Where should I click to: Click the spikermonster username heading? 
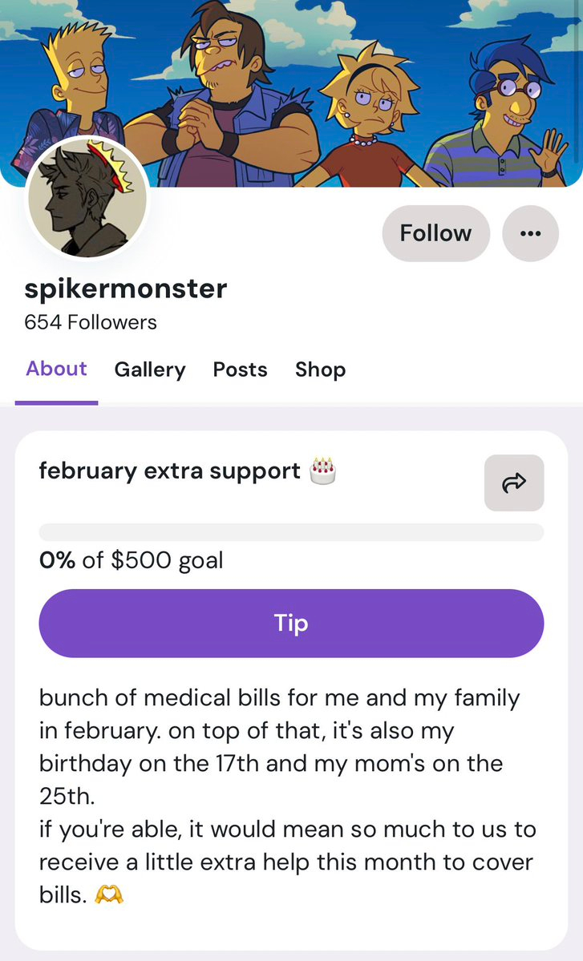[x=126, y=289]
